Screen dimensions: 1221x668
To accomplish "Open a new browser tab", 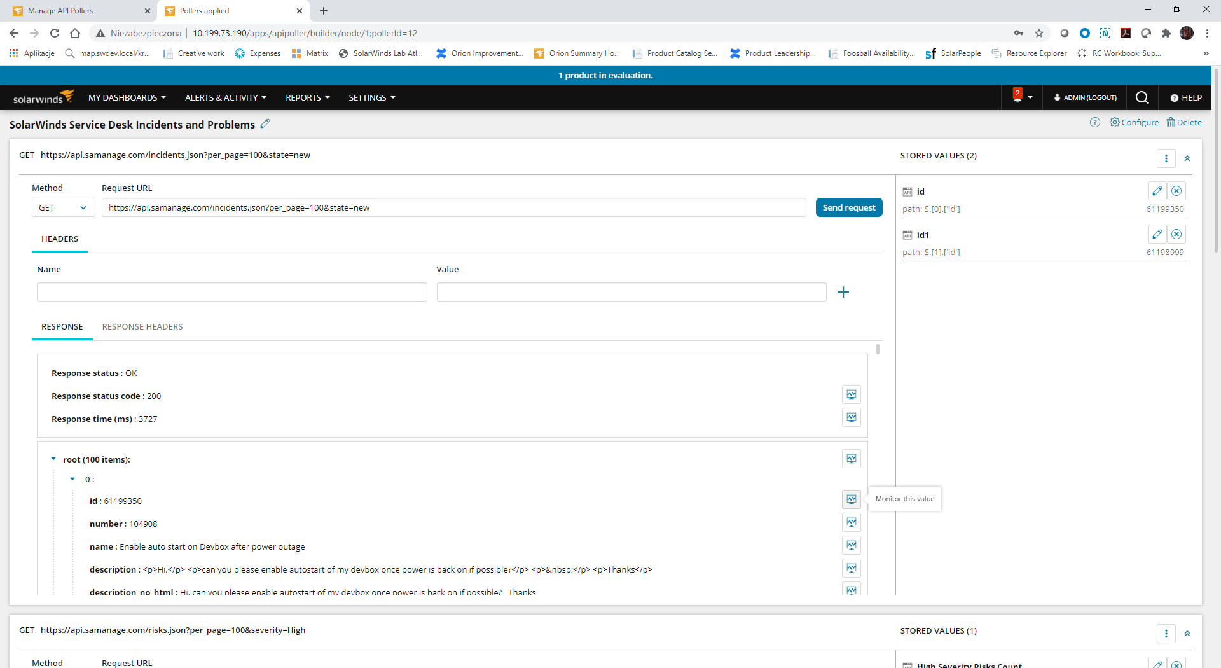I will coord(324,11).
